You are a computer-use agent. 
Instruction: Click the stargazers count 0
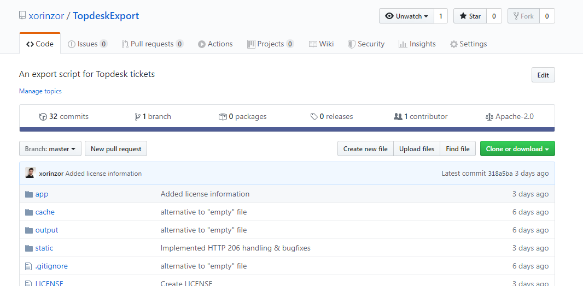click(494, 16)
